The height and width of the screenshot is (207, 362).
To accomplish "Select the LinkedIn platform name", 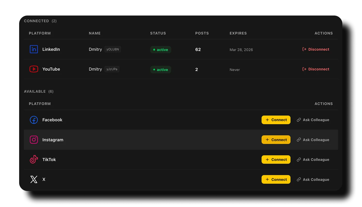I will (51, 49).
